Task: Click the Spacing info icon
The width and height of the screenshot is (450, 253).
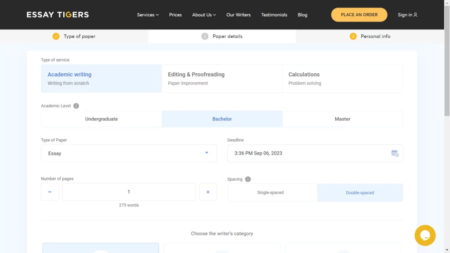Action: pyautogui.click(x=248, y=179)
